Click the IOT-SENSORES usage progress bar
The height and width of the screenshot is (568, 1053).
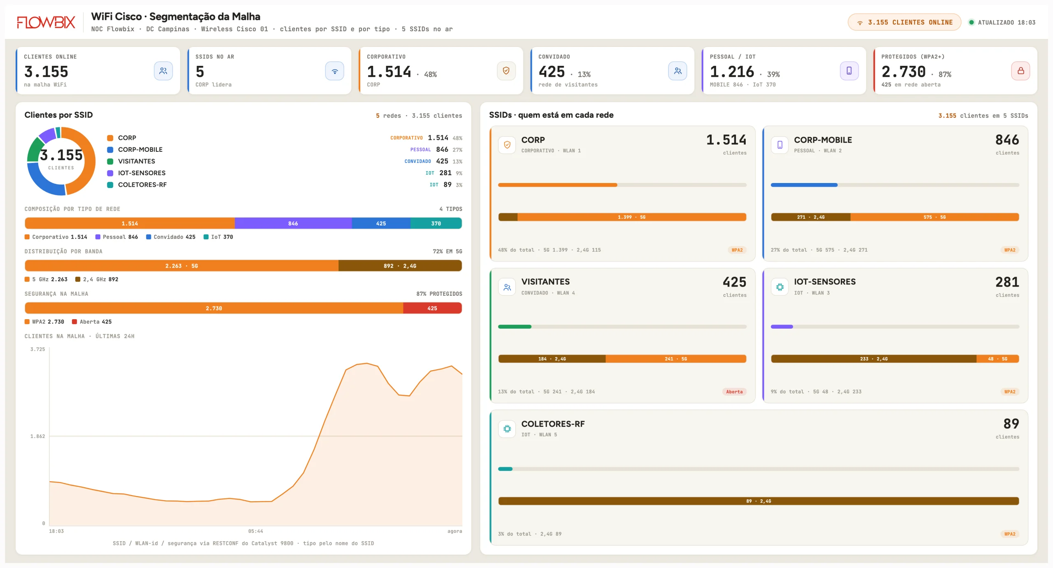(x=895, y=327)
